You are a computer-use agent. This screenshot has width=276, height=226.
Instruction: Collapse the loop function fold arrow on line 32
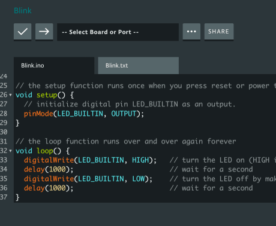tap(10, 151)
